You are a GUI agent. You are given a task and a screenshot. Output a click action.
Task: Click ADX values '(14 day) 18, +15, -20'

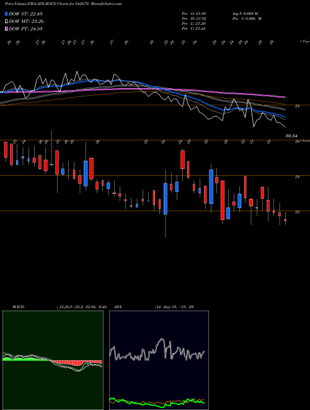(174, 307)
